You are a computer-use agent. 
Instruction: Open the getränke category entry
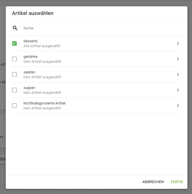point(31,57)
